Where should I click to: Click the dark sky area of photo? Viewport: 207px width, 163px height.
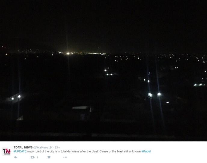click(103, 23)
